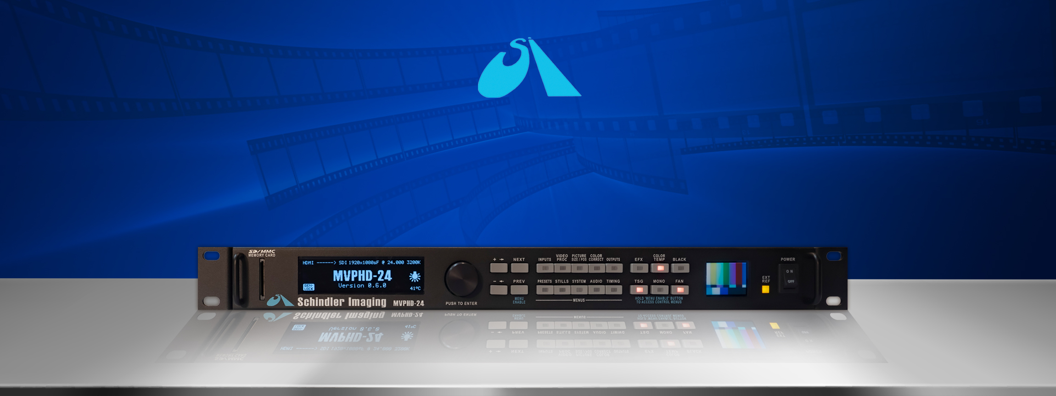This screenshot has height=396, width=1056.
Task: Toggle the lit TSG button
Action: pos(639,290)
